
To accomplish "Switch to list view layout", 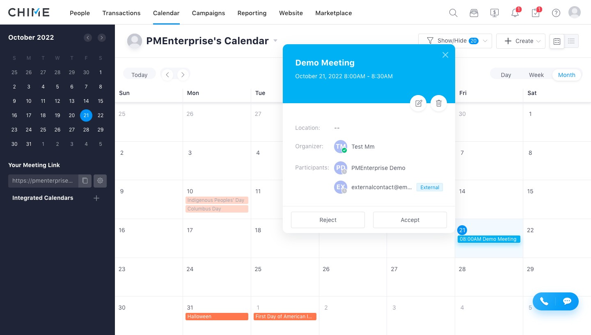I will click(571, 41).
